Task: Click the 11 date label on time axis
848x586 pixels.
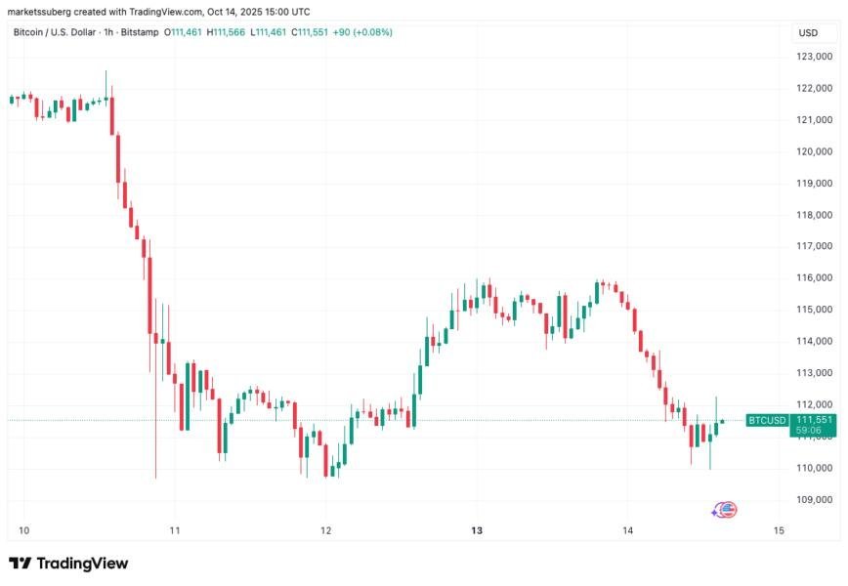Action: point(175,530)
